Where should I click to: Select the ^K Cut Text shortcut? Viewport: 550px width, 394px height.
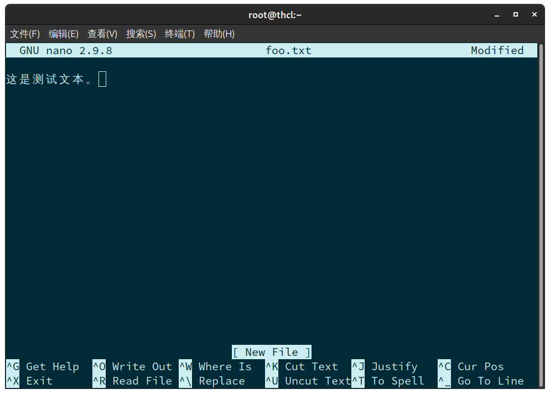302,367
